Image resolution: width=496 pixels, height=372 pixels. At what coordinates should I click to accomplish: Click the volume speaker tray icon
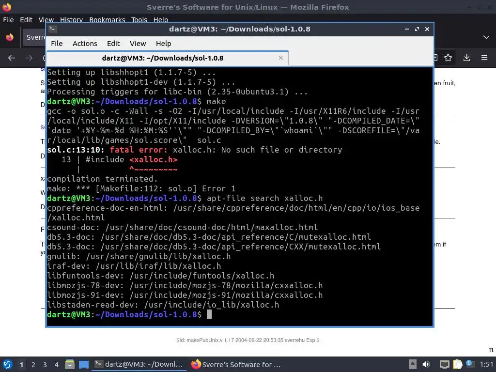click(426, 364)
